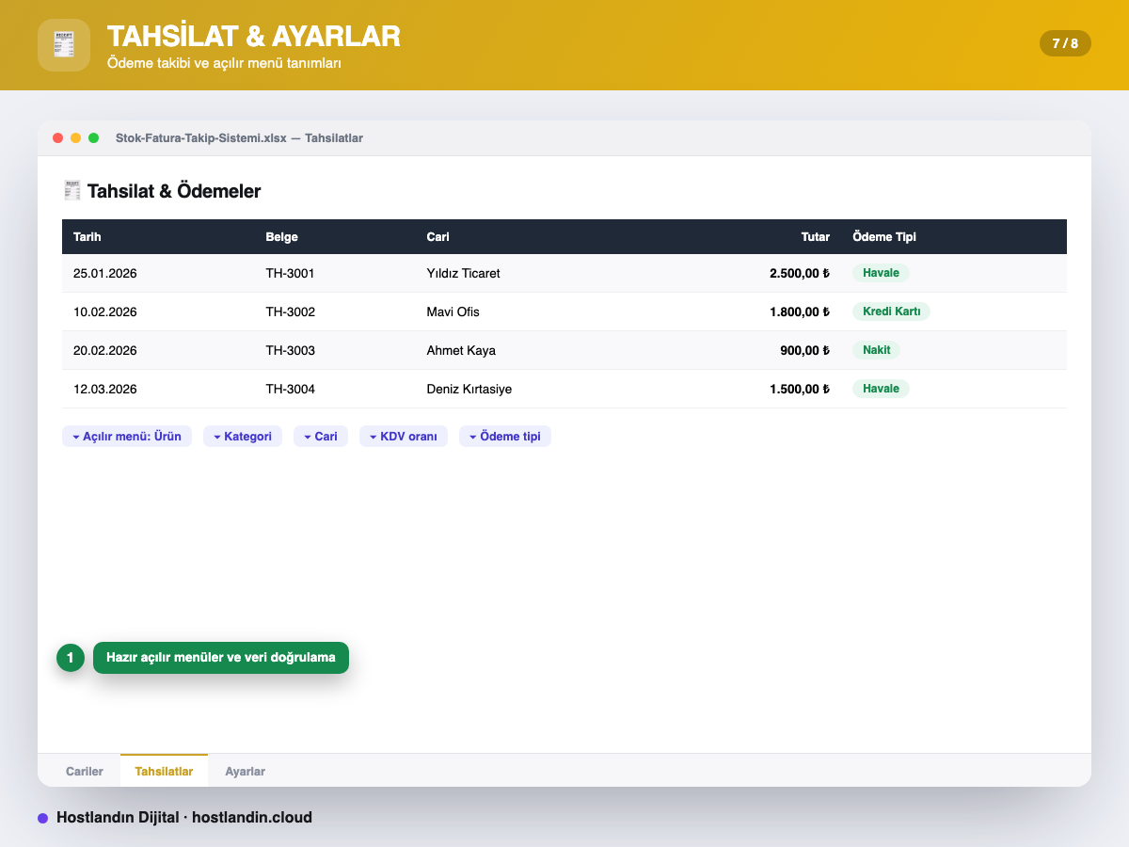Click the Ahmet Kaya cell

461,350
